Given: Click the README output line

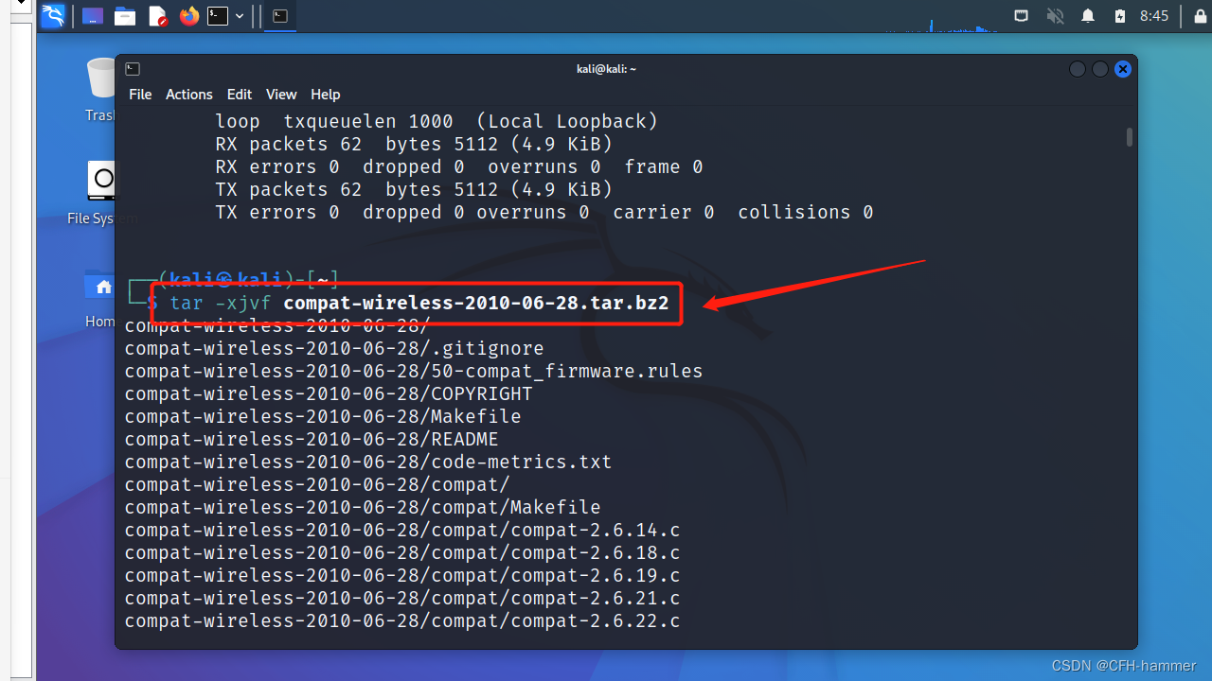Looking at the screenshot, I should [x=312, y=439].
